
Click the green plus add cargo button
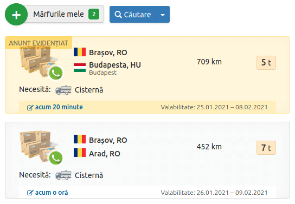[16, 15]
